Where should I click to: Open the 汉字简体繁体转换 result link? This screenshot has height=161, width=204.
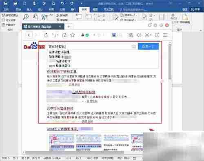60,108
